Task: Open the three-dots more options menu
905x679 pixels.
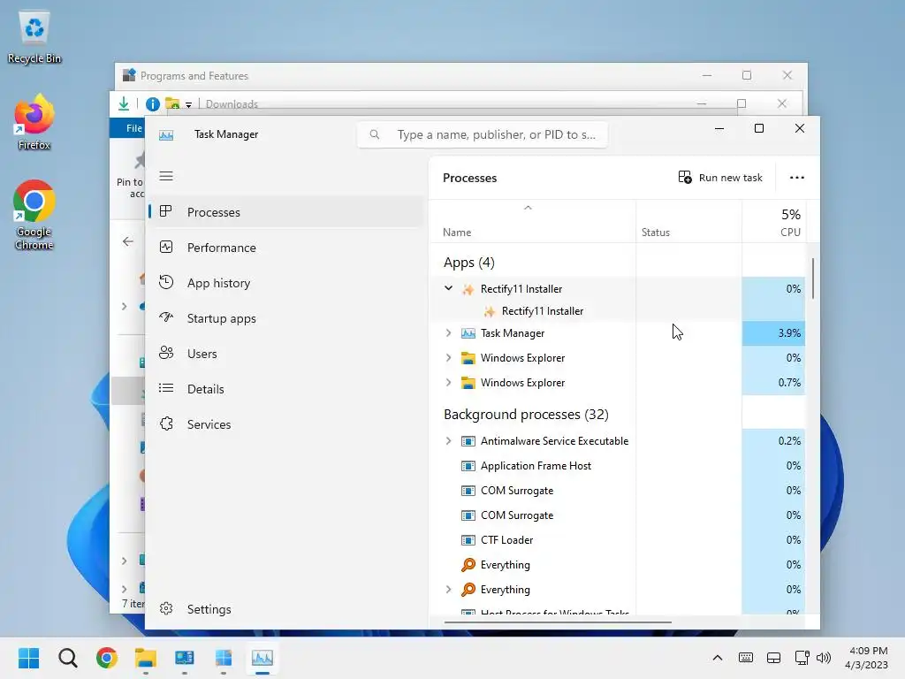Action: 796,178
